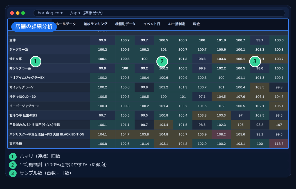Viewport: 296px width, 189px height.
Task: Click the 99.9 cell in 全体 row
Action: coord(102,40)
